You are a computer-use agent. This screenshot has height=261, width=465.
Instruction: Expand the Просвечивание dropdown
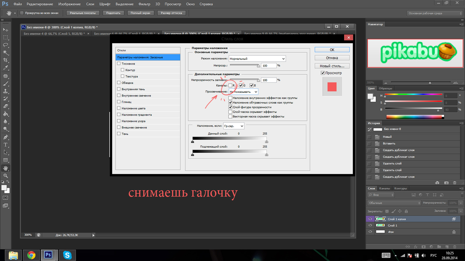point(243,92)
